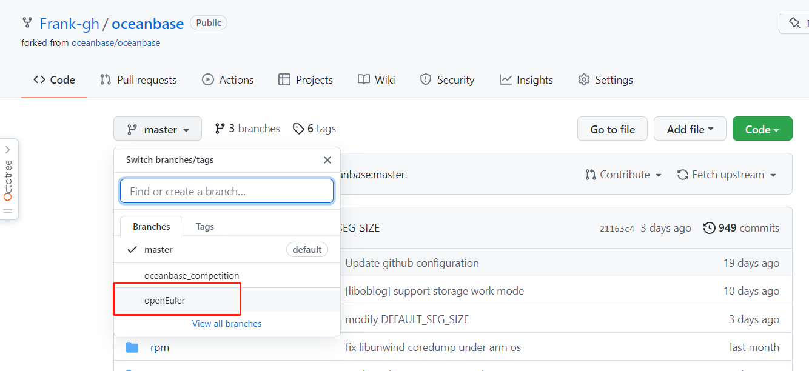Viewport: 809px width, 371px height.
Task: Click the Go to file button
Action: 613,129
